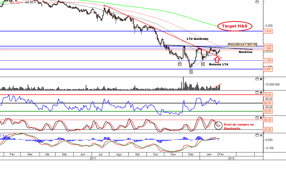Maximize the Stochastic indicator panel

coord(257,118)
